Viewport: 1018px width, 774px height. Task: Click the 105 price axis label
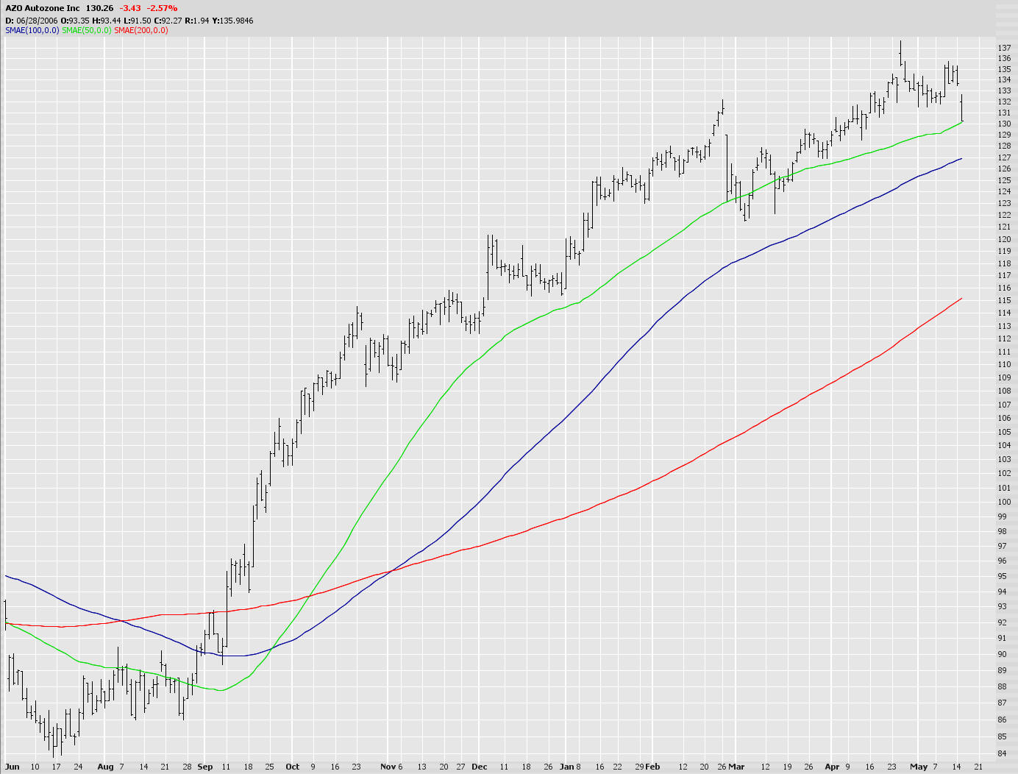1004,432
